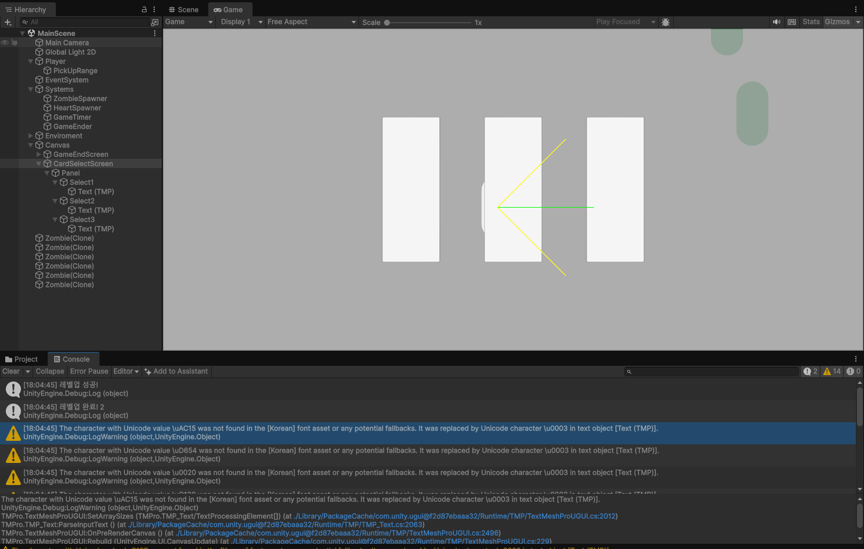This screenshot has height=549, width=864.
Task: Click the cube icon of EventSystem
Action: coord(40,80)
